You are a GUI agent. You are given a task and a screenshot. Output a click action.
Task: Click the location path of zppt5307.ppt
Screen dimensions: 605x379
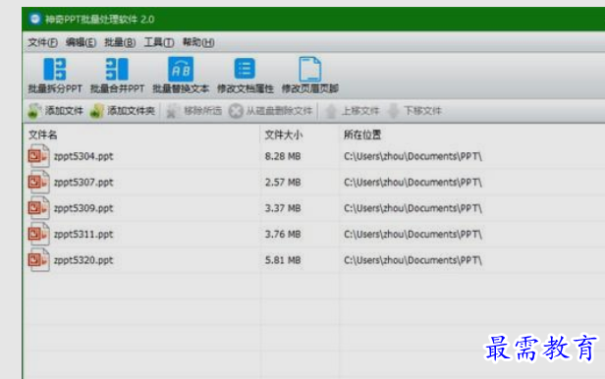tap(412, 182)
